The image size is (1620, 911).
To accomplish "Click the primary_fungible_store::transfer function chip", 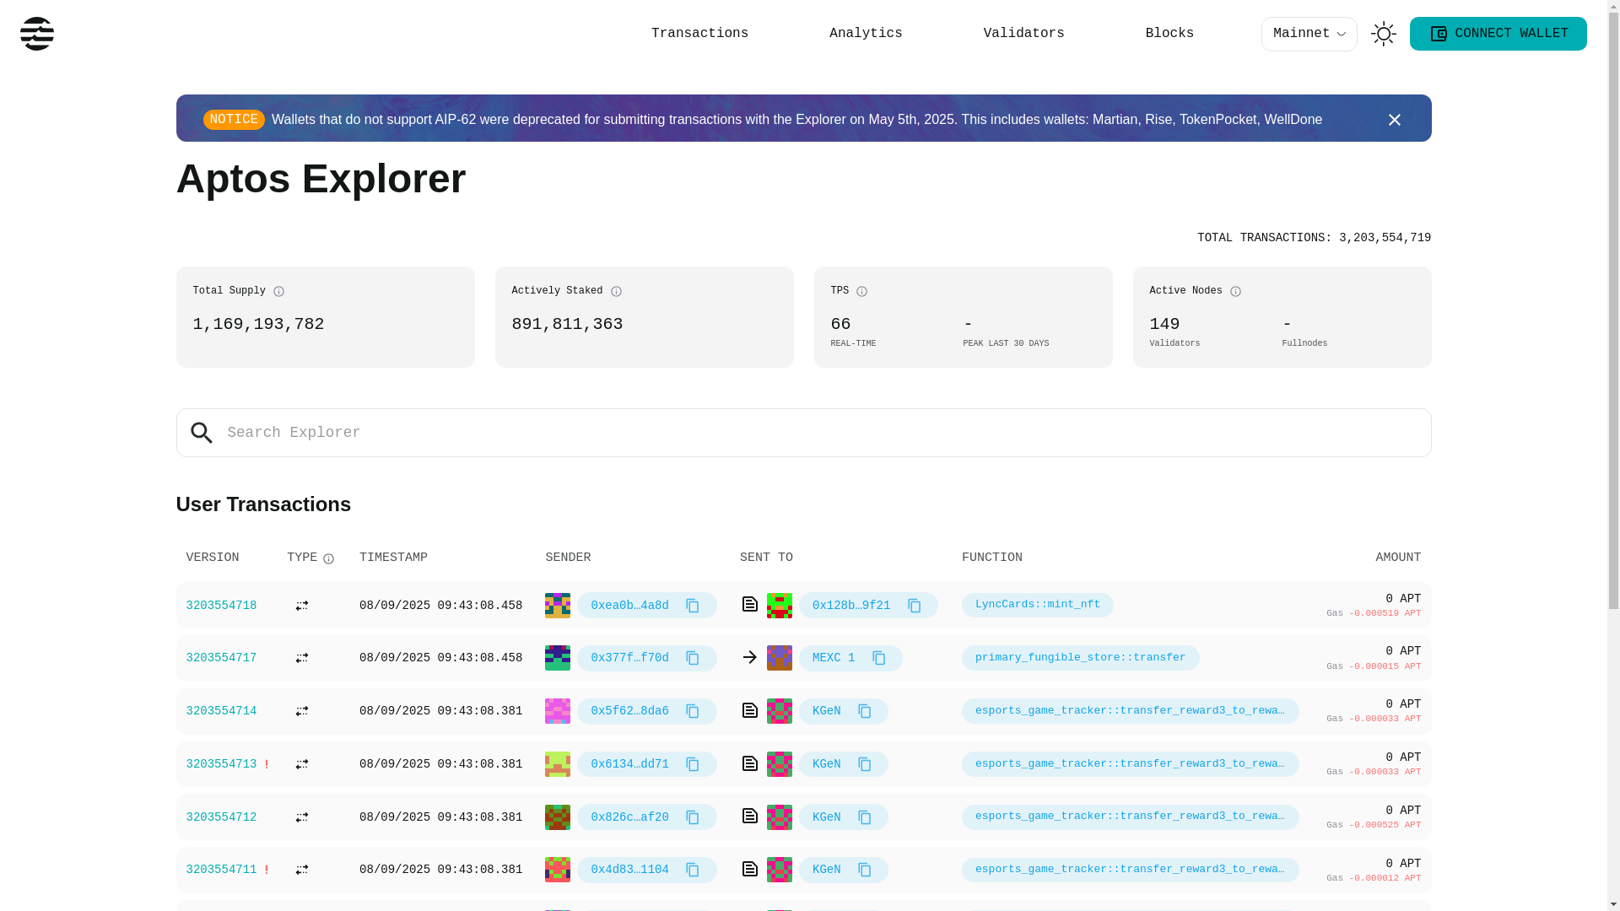I will coord(1080,658).
